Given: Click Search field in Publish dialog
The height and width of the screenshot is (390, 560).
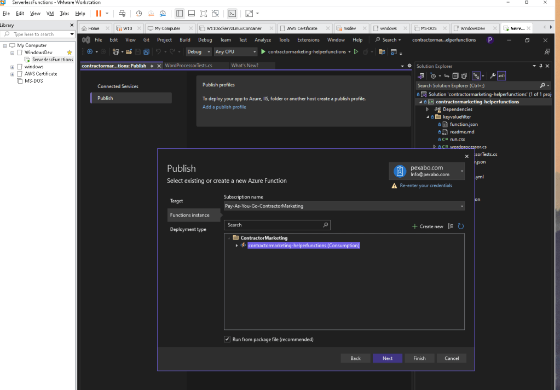Looking at the screenshot, I should [277, 225].
